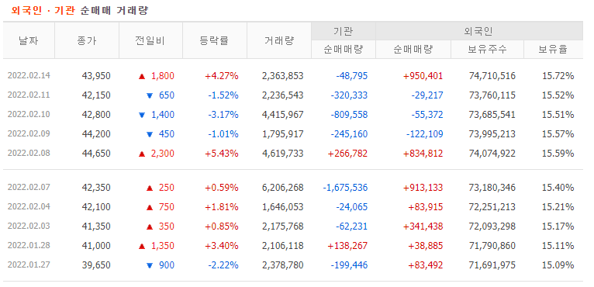Click foreign net volume +950,401
The image size is (594, 287).
423,76
